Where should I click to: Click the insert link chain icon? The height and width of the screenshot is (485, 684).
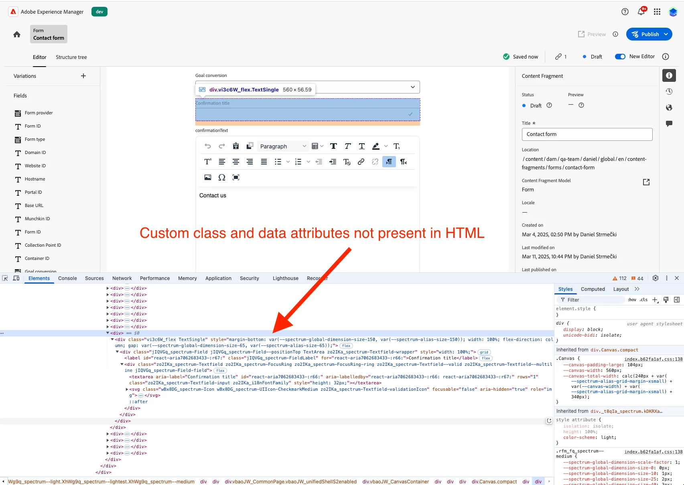point(361,162)
